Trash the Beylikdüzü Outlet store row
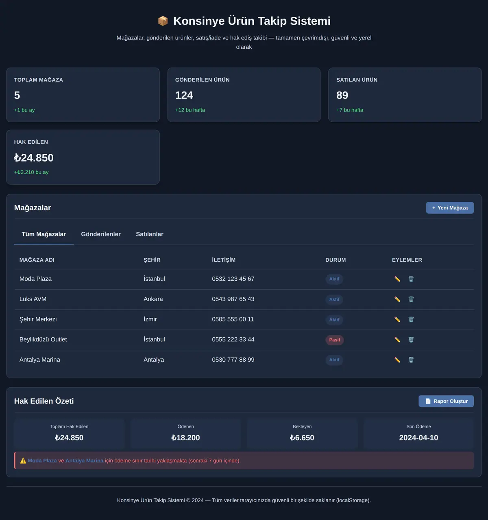 click(x=411, y=340)
